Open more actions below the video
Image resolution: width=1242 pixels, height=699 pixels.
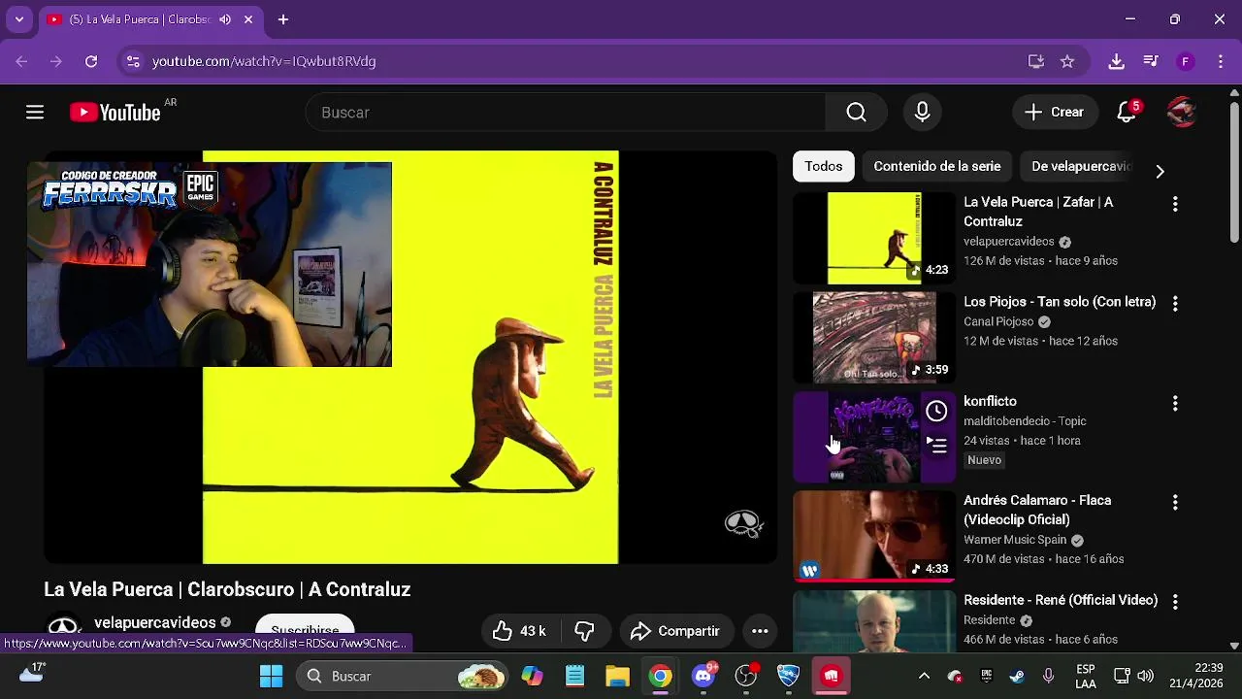tap(760, 631)
